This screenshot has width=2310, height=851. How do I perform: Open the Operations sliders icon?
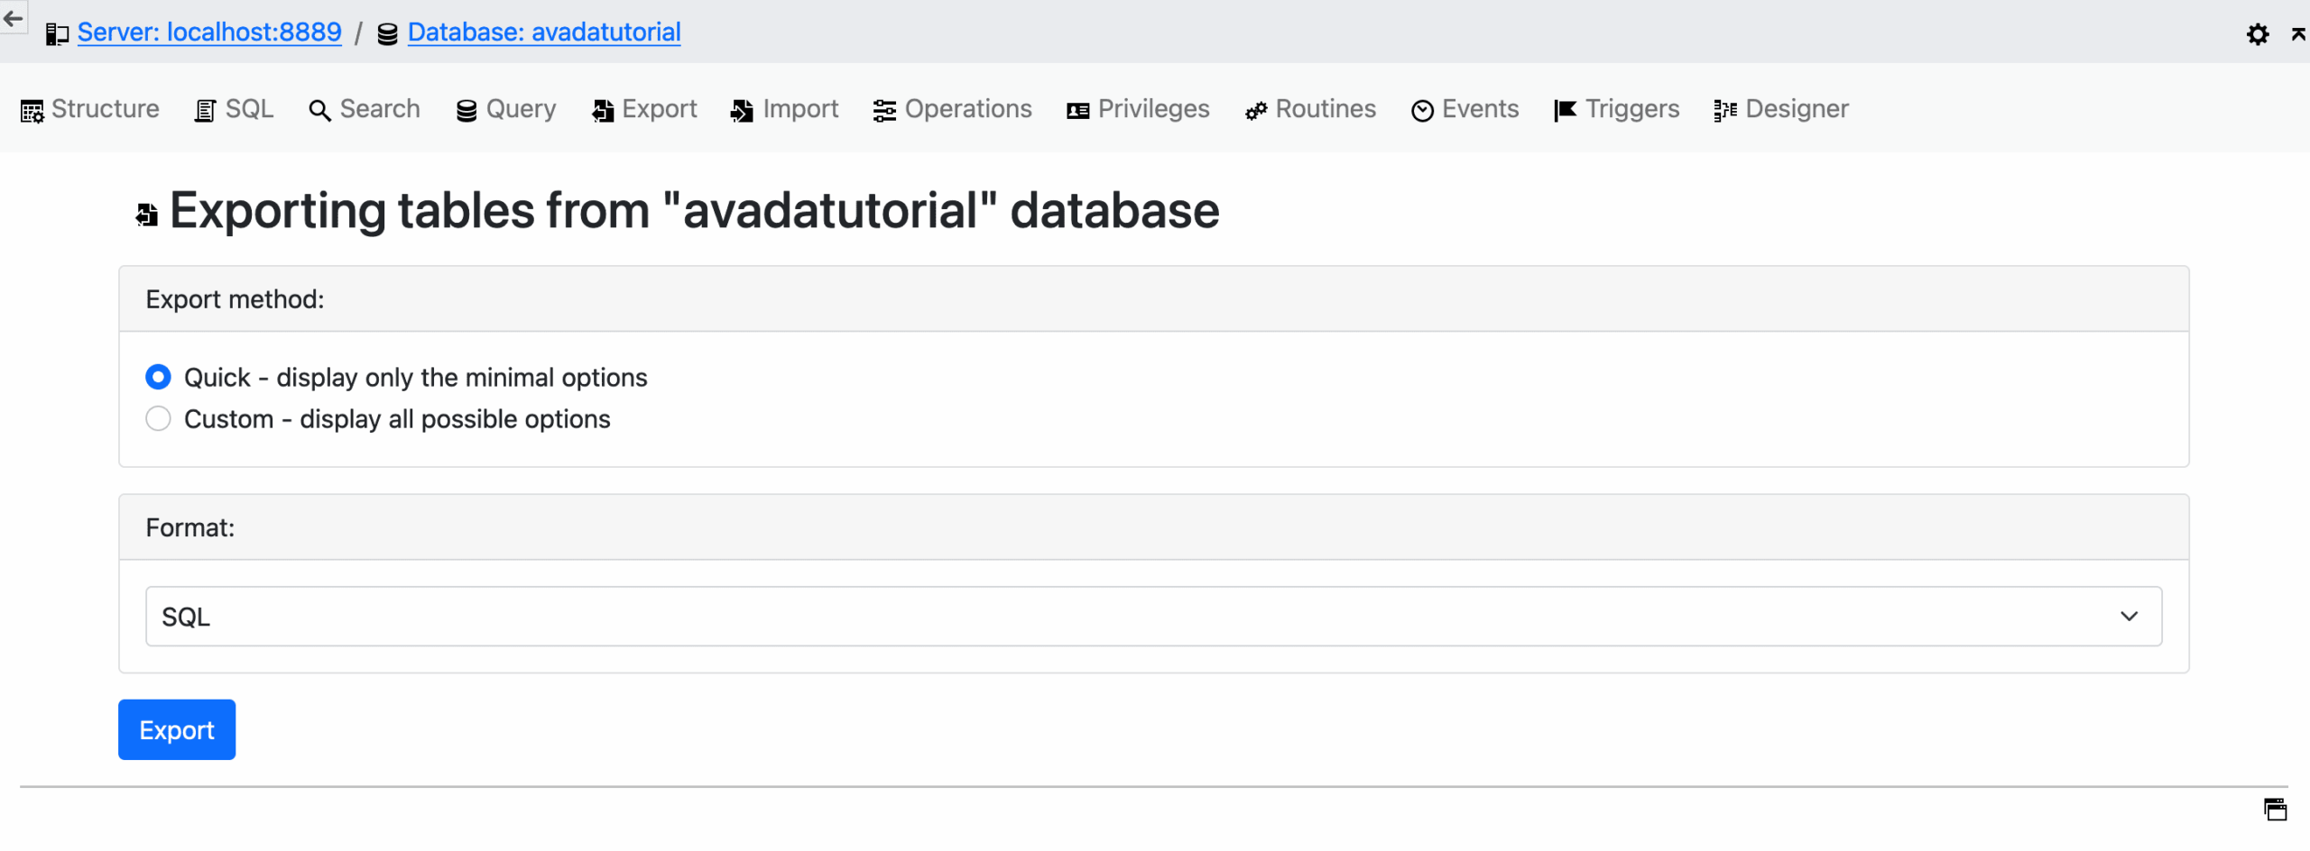pos(882,109)
